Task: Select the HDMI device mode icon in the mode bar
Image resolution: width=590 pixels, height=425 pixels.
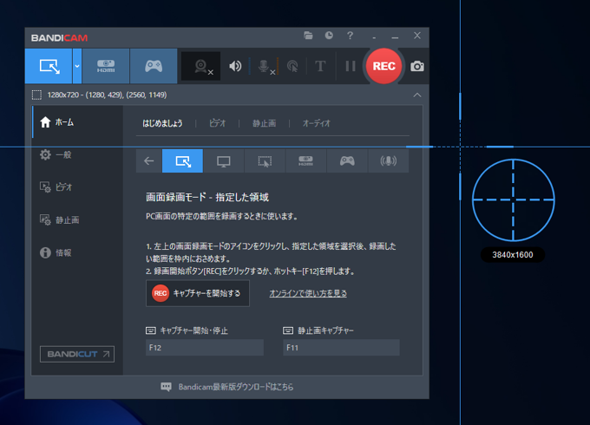Action: click(x=306, y=161)
